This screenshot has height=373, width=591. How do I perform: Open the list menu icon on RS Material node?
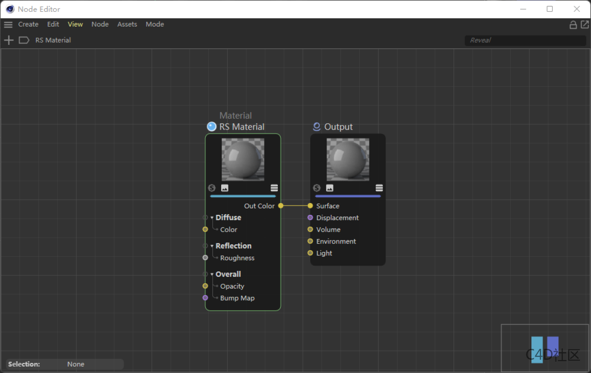(x=274, y=188)
